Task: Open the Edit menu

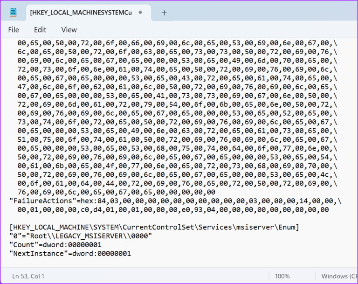Action: tap(40, 29)
